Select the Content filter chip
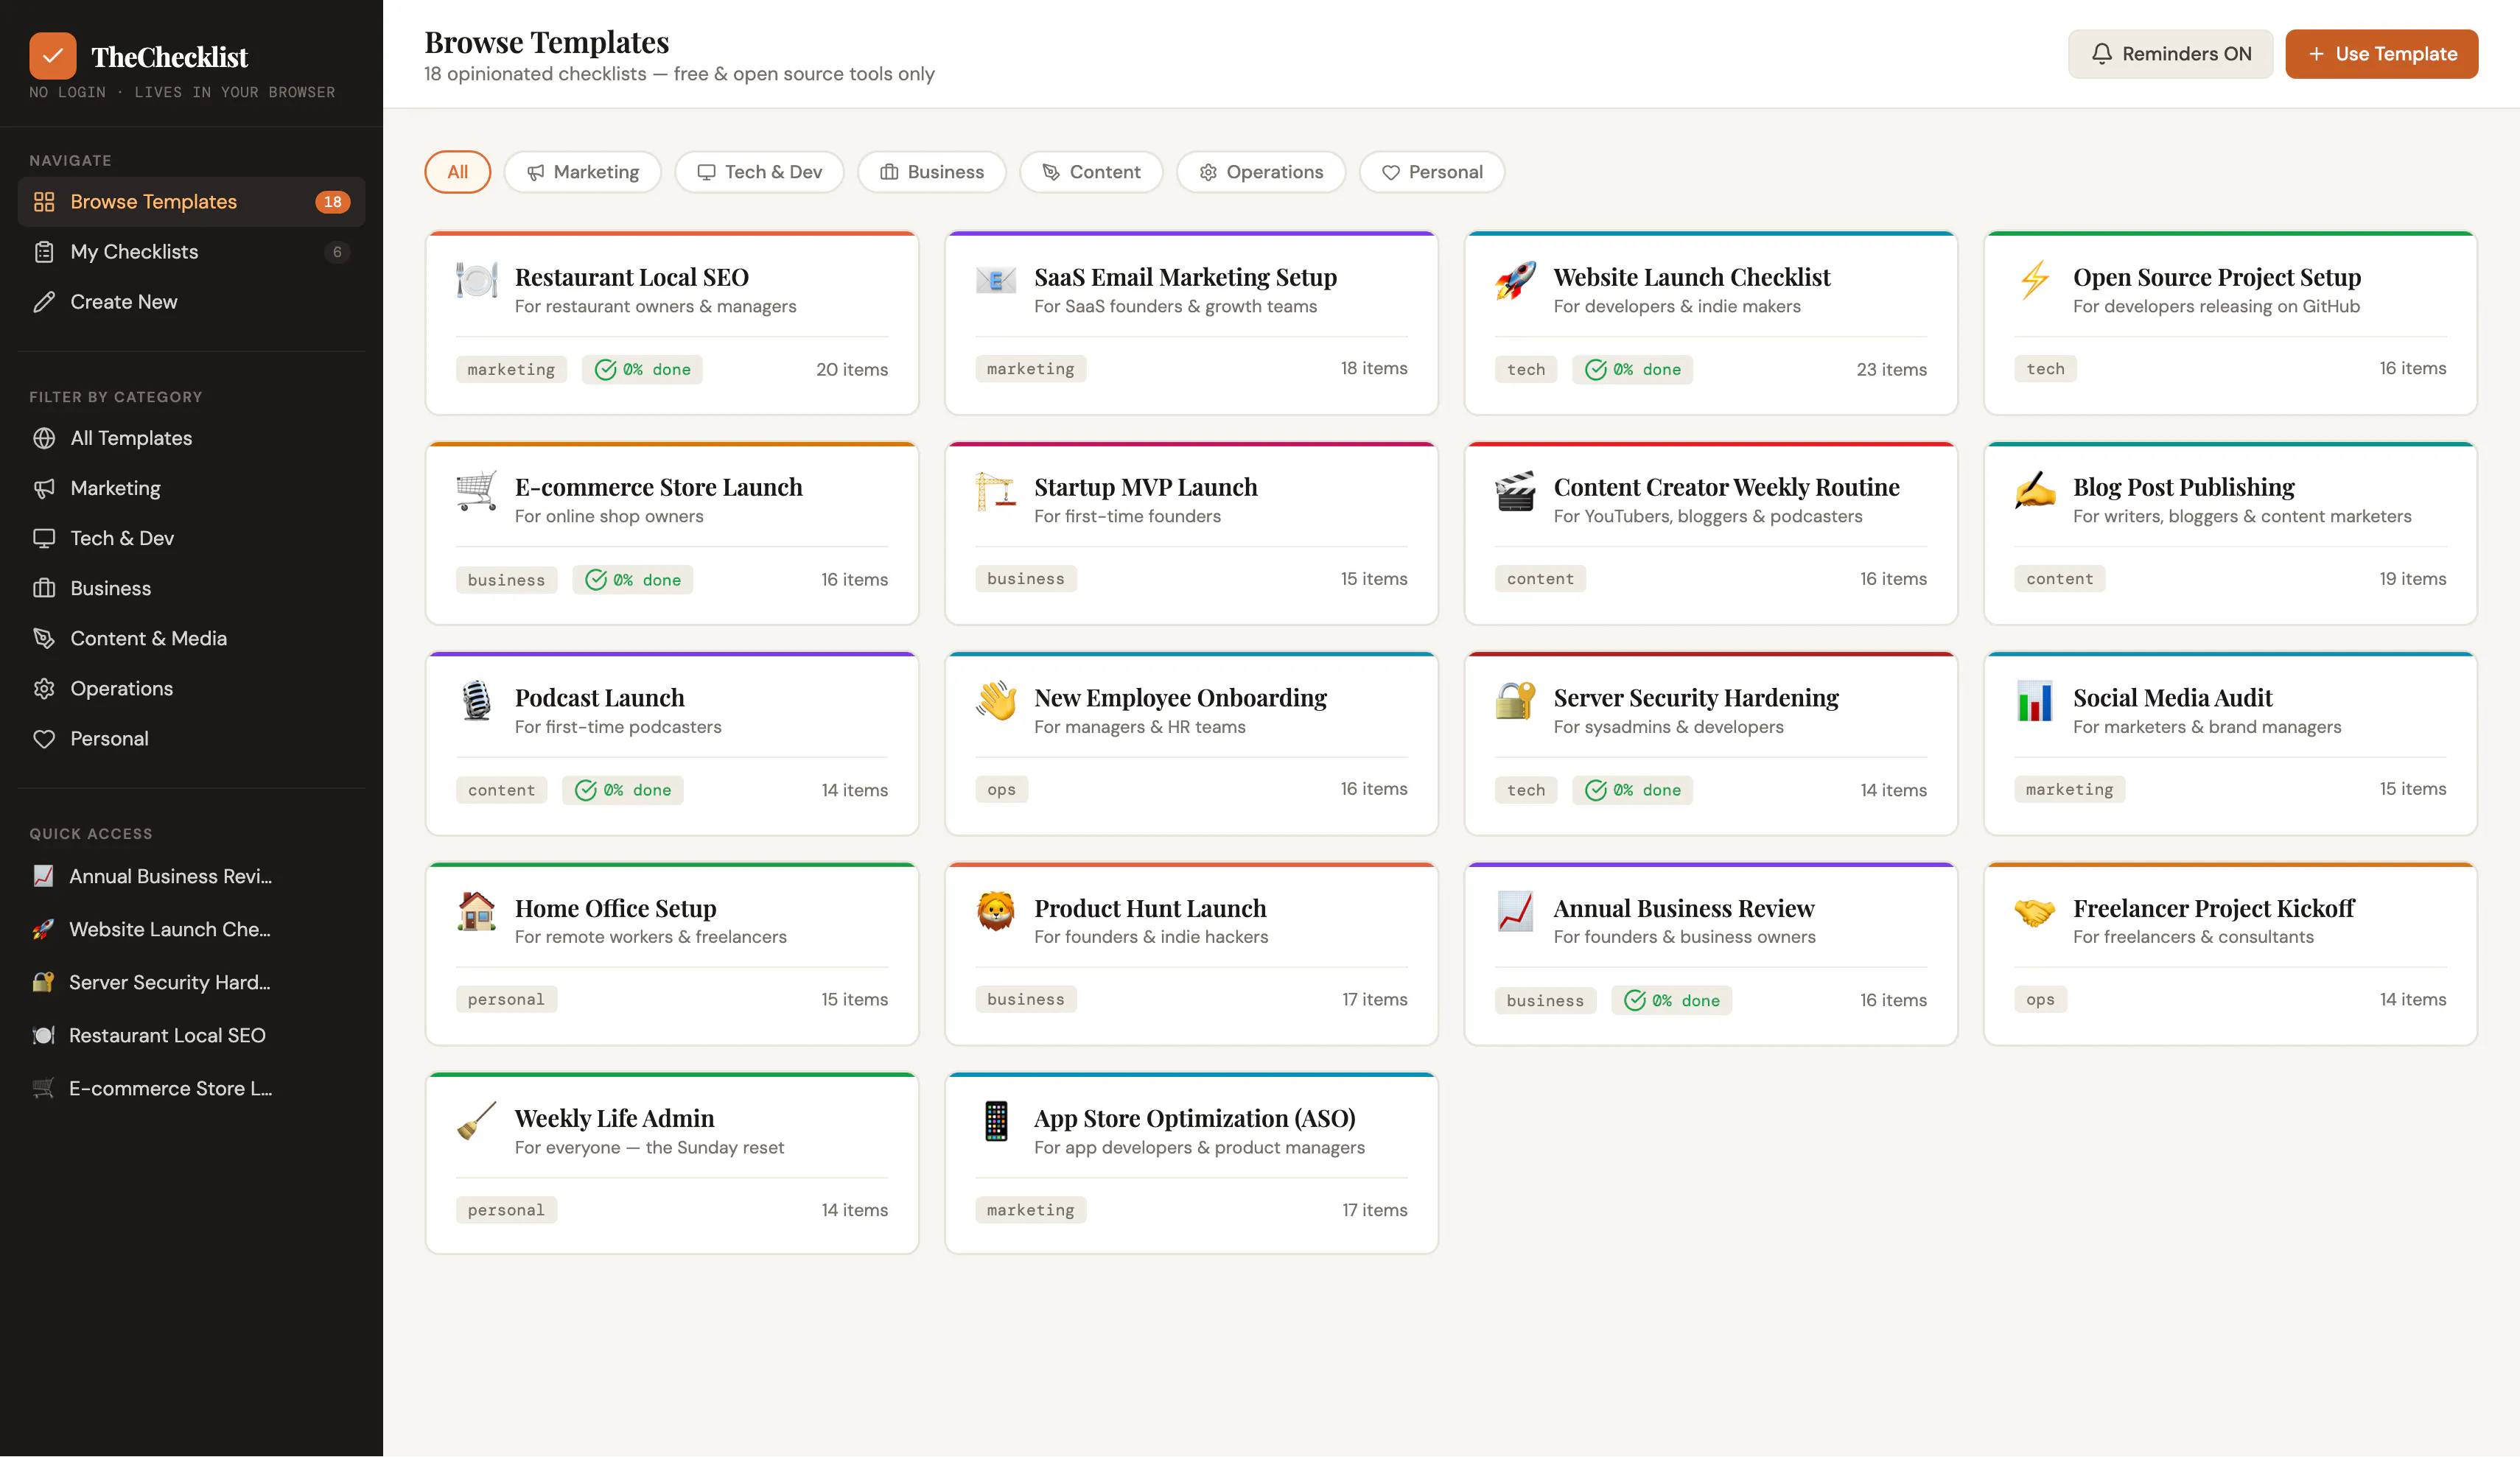The width and height of the screenshot is (2520, 1457). tap(1091, 172)
